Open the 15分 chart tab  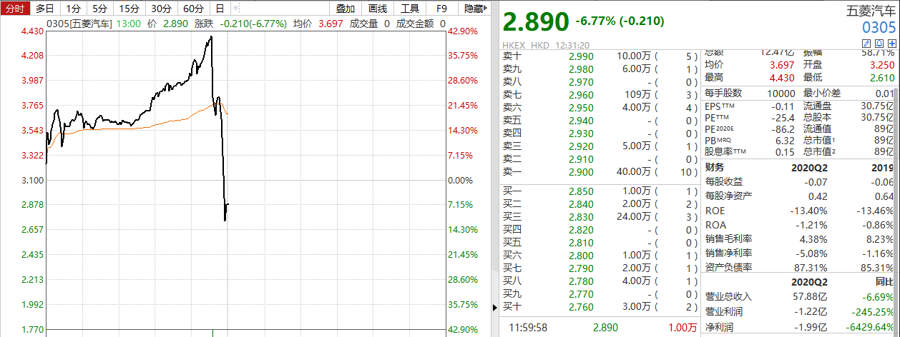point(129,9)
